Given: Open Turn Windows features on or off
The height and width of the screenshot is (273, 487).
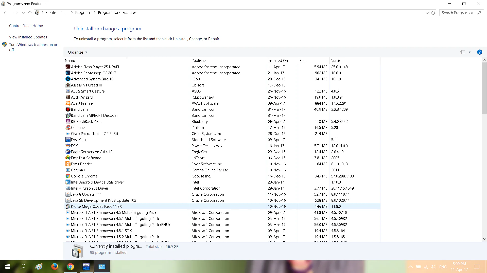Looking at the screenshot, I should click(x=33, y=47).
